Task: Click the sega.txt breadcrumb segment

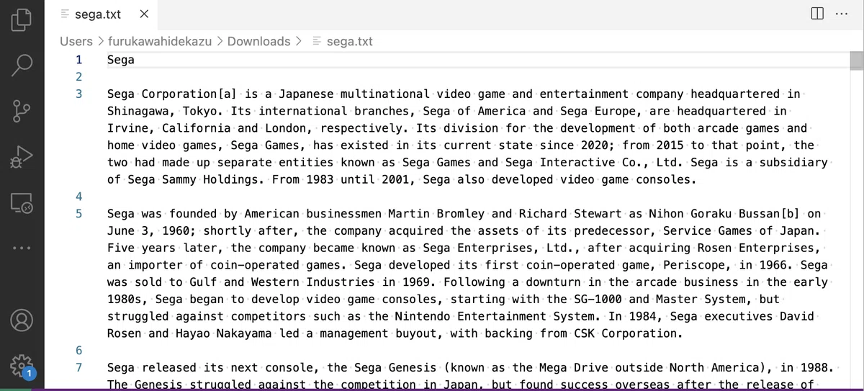Action: tap(350, 41)
